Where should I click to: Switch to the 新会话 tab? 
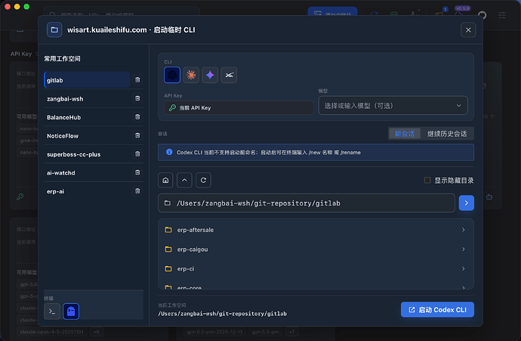coord(405,134)
